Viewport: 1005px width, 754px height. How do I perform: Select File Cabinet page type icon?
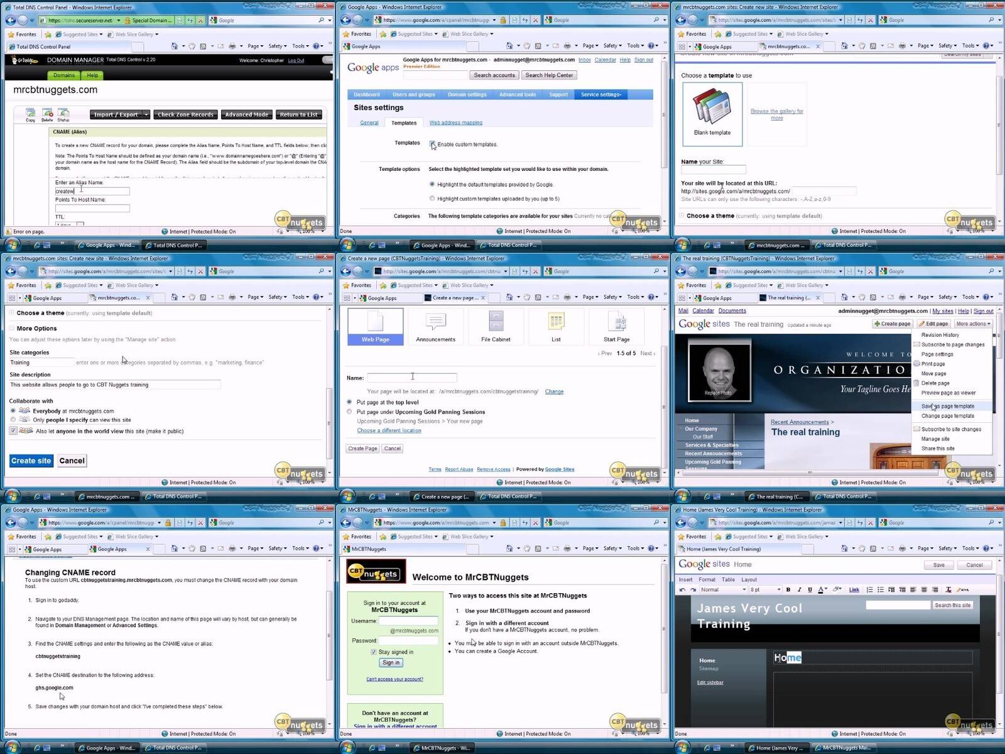[x=496, y=326]
